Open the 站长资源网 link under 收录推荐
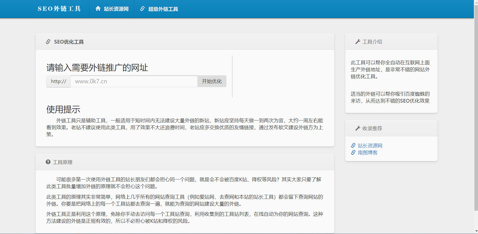 click(x=370, y=145)
